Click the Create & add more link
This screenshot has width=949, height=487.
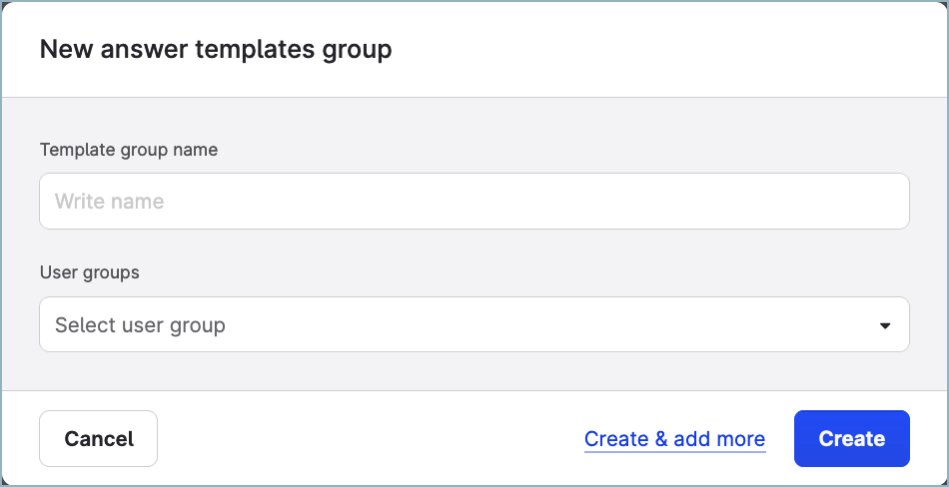point(674,439)
